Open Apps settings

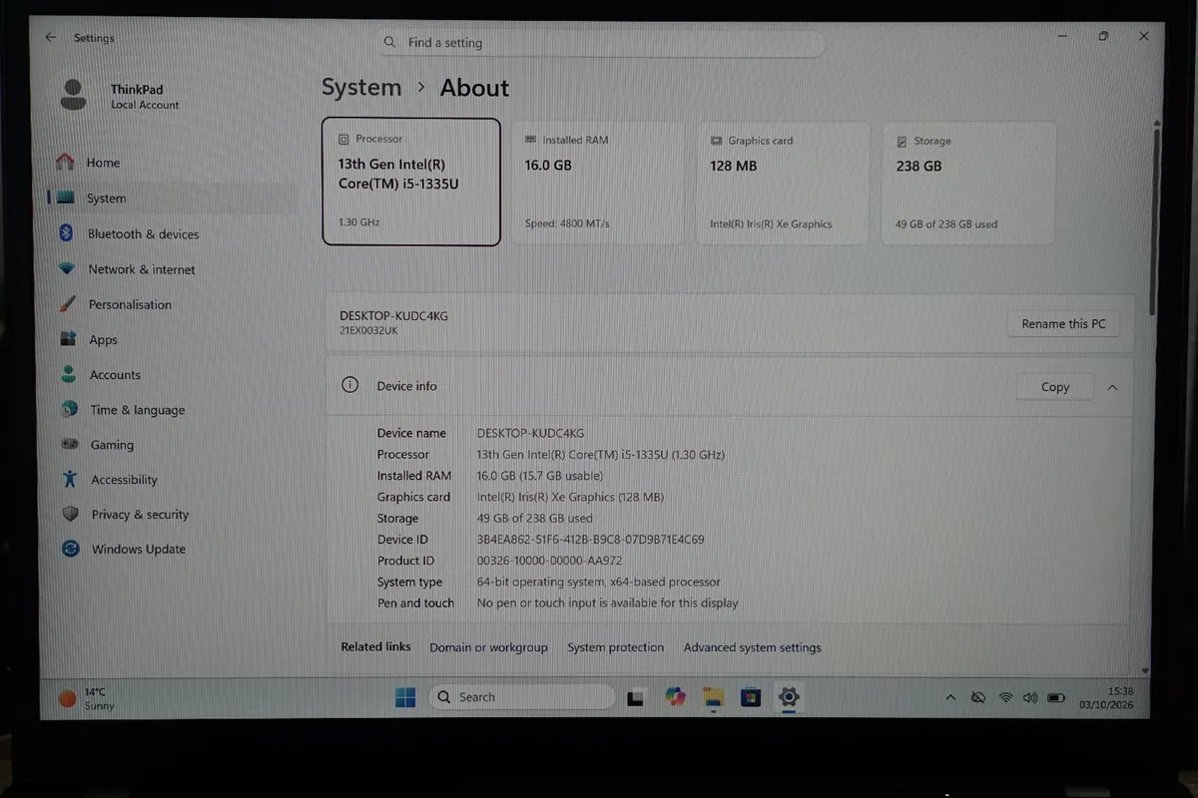point(103,340)
